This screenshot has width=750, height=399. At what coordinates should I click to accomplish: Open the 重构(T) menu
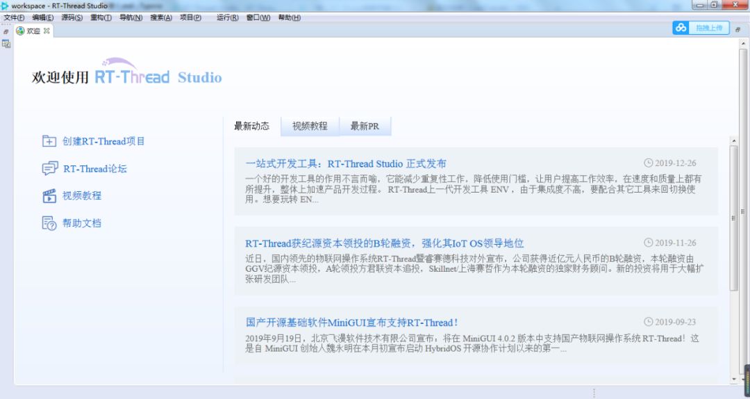coord(101,17)
